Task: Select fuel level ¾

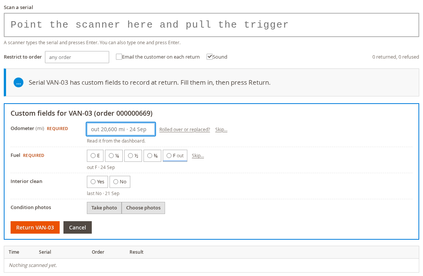Action: (152, 155)
